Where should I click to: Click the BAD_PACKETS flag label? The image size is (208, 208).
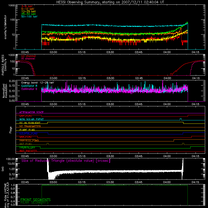[x=28, y=151]
